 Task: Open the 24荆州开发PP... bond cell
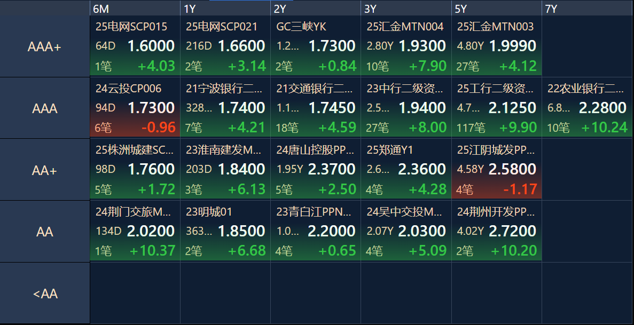497,231
